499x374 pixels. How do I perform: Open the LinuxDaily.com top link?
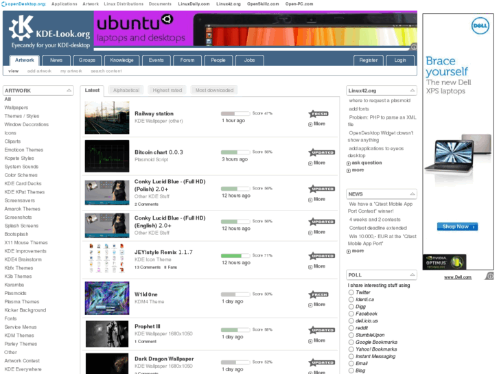(x=194, y=4)
